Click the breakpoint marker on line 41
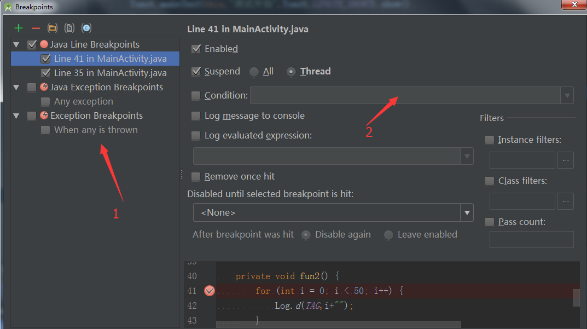Screen dimensions: 587x329 click(x=210, y=291)
